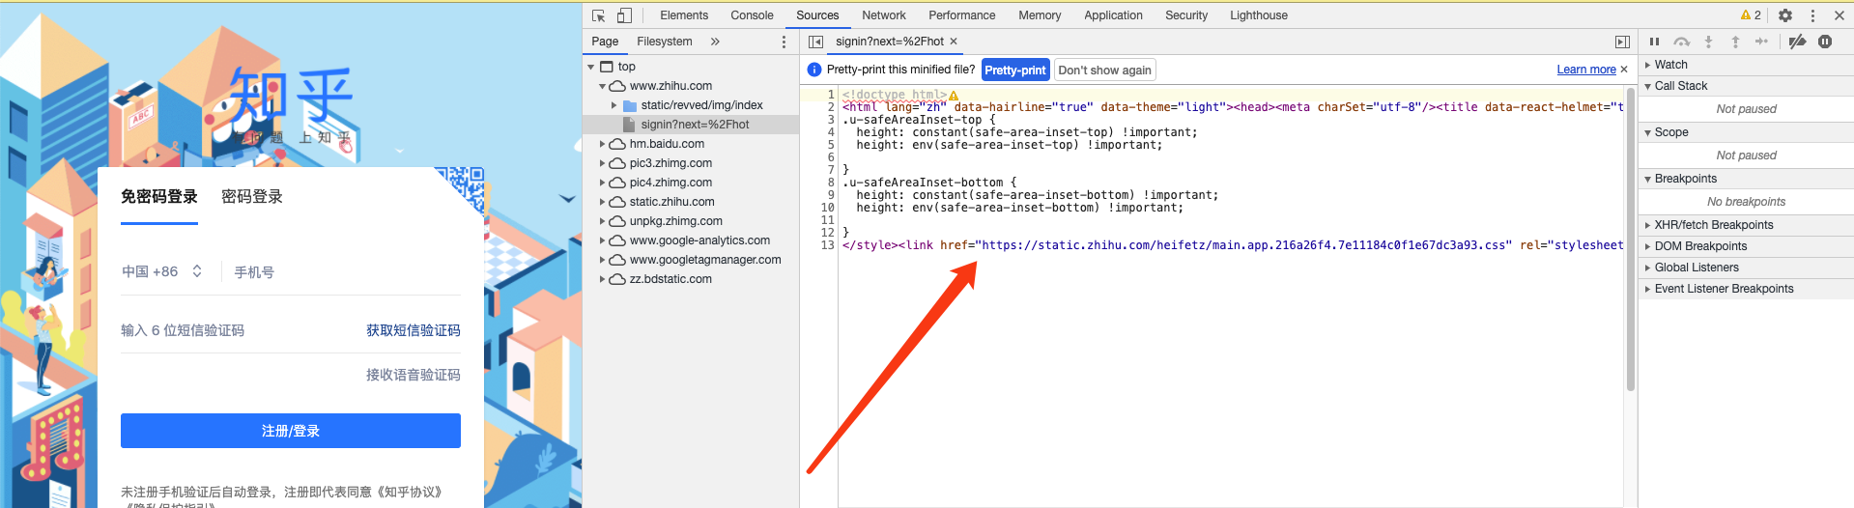
Task: Open the country code +86 selector
Action: click(x=162, y=271)
